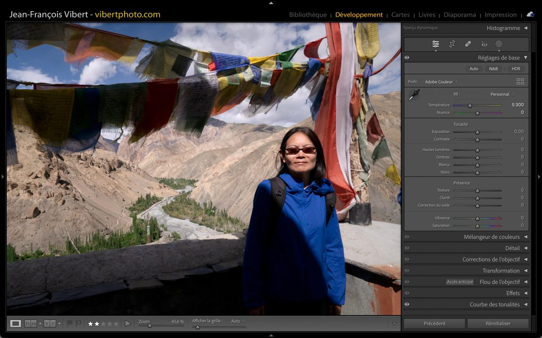Open the Cartes module
Viewport: 542px width, 338px height.
pos(400,15)
